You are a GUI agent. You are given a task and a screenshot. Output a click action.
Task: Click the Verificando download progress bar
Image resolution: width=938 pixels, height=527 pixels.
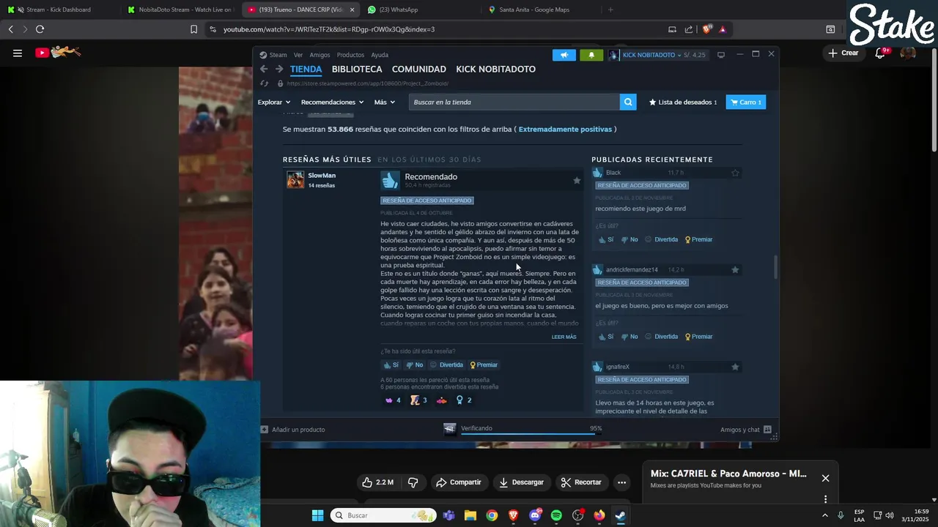click(x=531, y=434)
